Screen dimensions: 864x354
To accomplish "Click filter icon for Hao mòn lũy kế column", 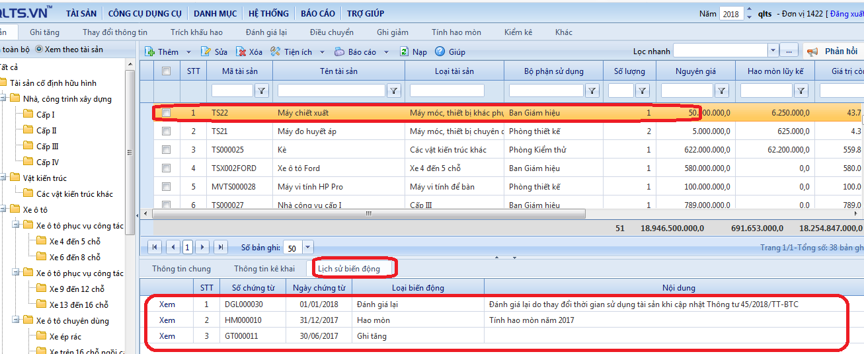I will pyautogui.click(x=801, y=91).
